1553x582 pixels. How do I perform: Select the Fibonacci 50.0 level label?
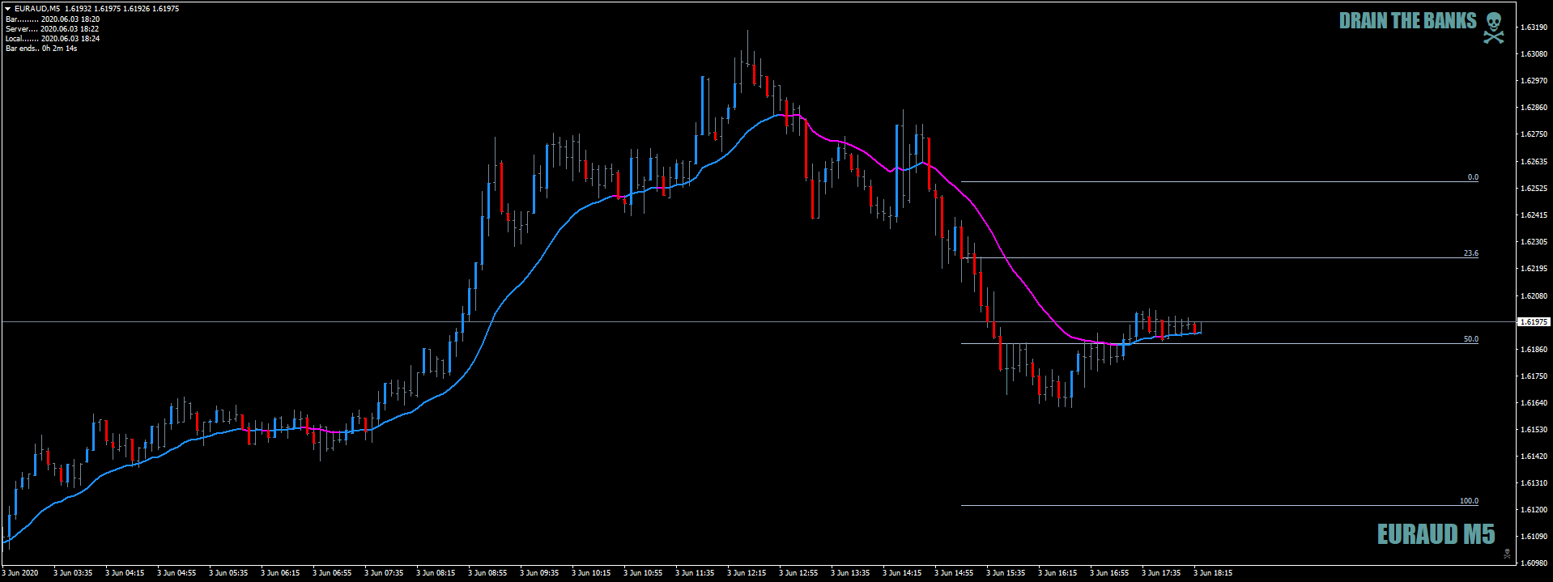1470,339
